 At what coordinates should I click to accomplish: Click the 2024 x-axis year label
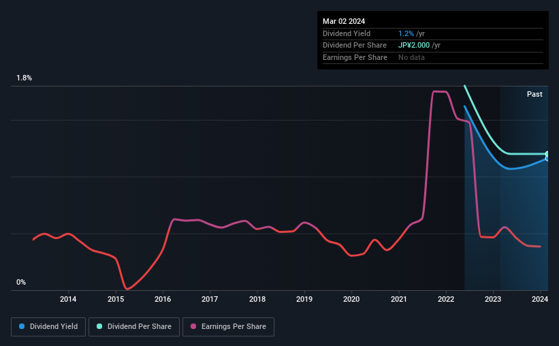click(540, 299)
